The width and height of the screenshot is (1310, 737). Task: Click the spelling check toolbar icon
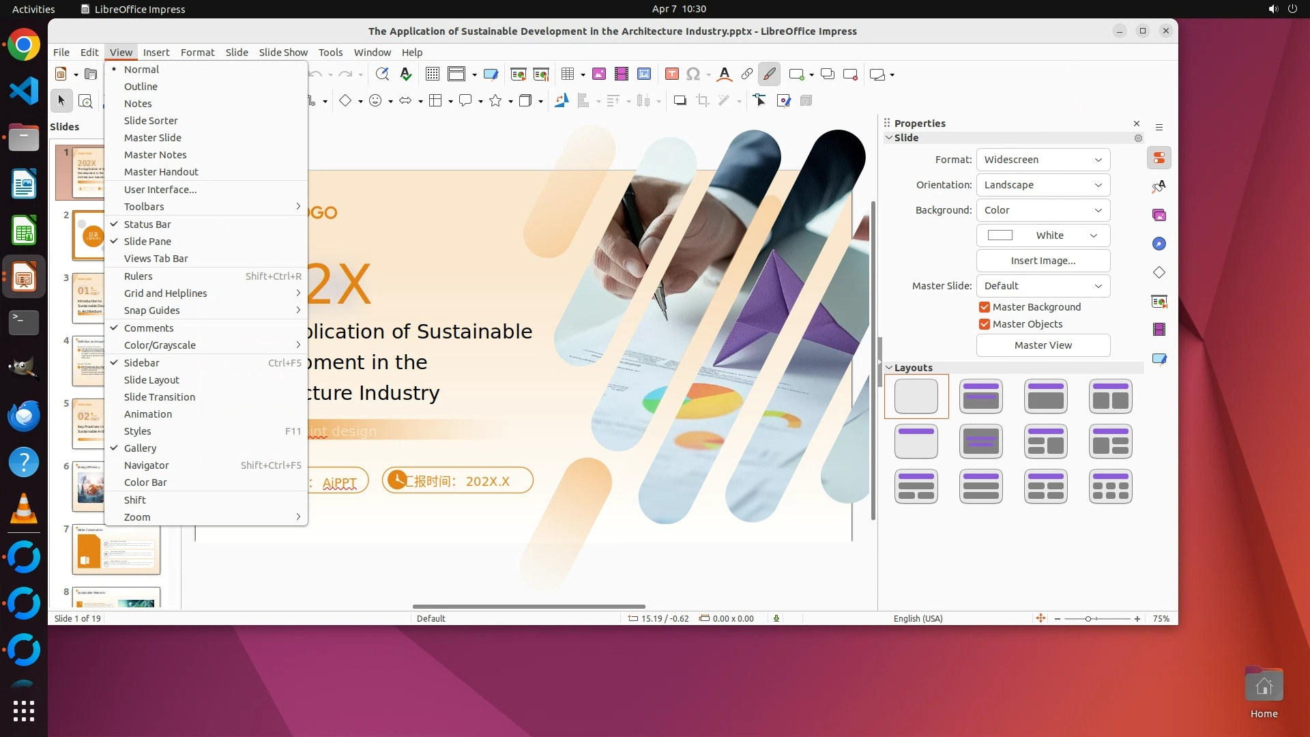pyautogui.click(x=406, y=74)
